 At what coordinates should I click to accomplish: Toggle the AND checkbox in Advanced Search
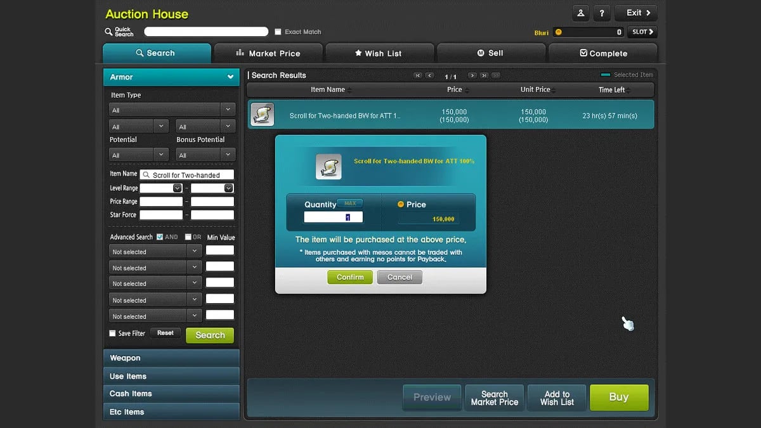160,237
